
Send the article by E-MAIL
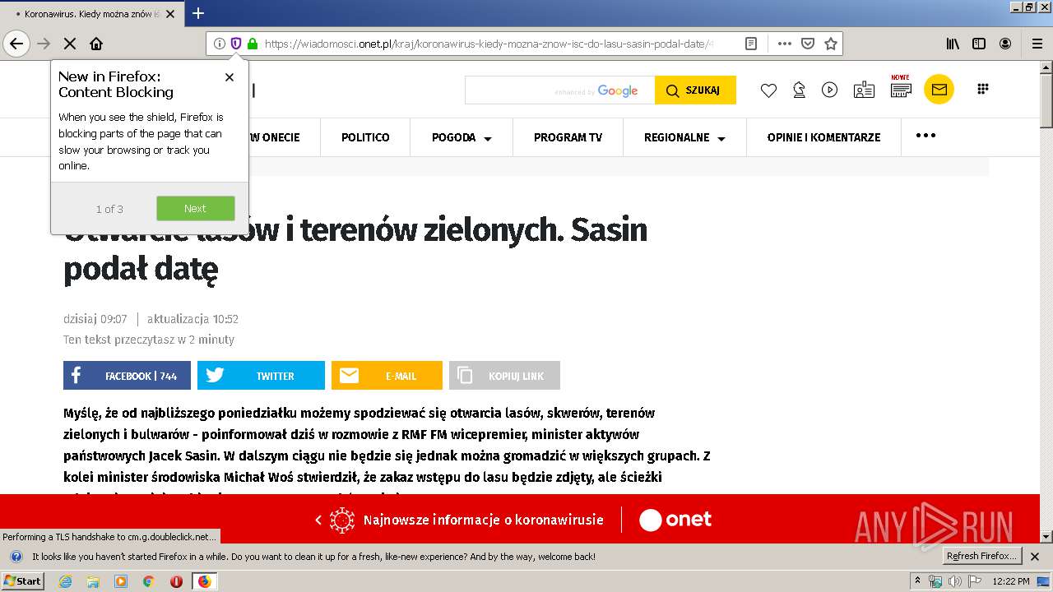(387, 376)
